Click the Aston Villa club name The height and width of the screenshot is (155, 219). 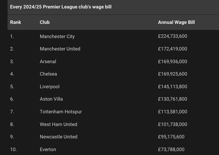point(51,99)
